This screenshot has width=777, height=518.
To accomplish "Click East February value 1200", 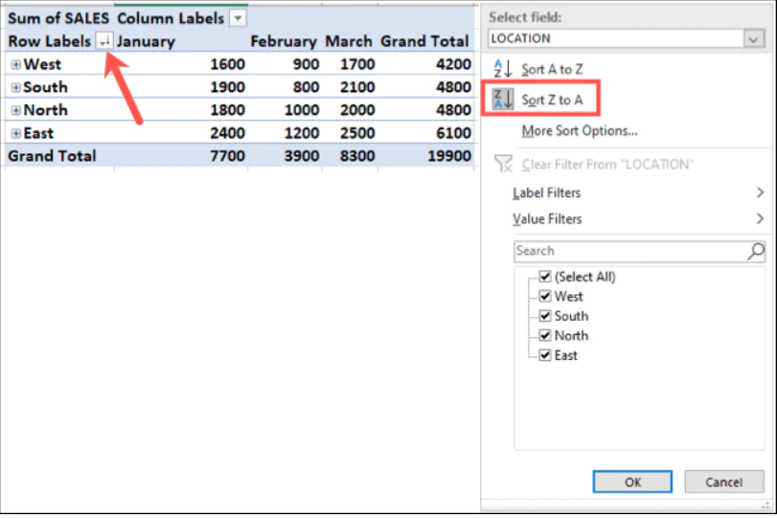I will [x=302, y=133].
